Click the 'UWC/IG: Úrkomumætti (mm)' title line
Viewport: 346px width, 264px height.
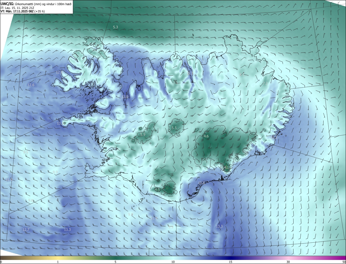(x=36, y=4)
